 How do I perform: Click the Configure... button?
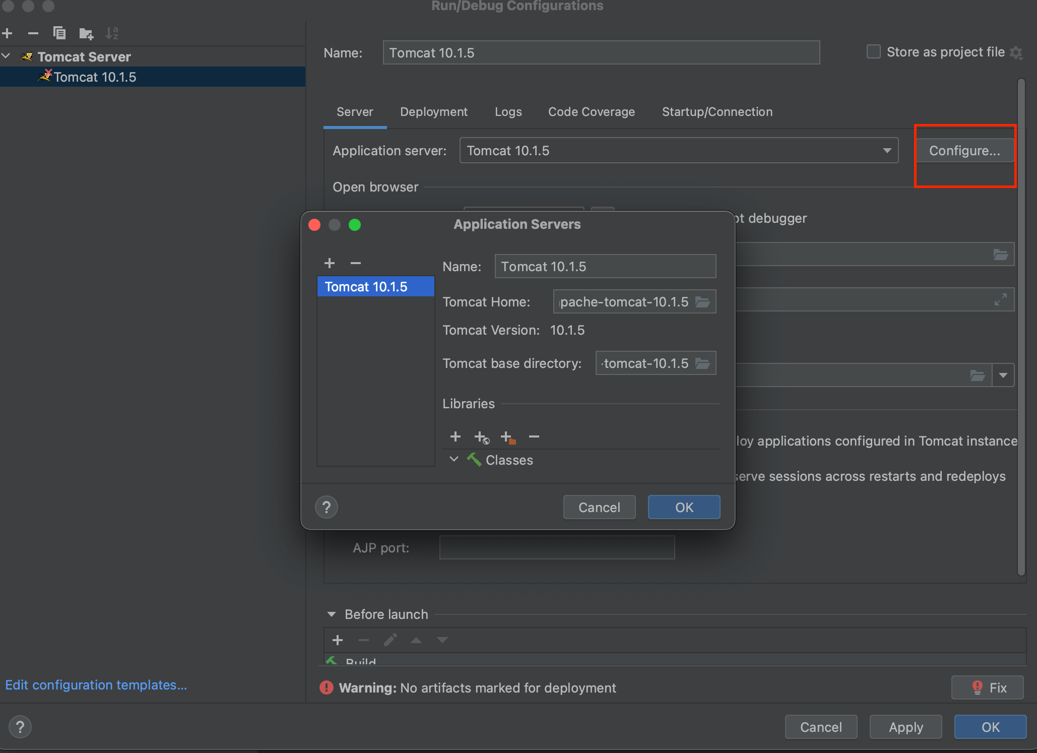click(964, 151)
